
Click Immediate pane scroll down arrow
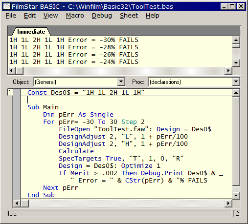[x=236, y=62]
